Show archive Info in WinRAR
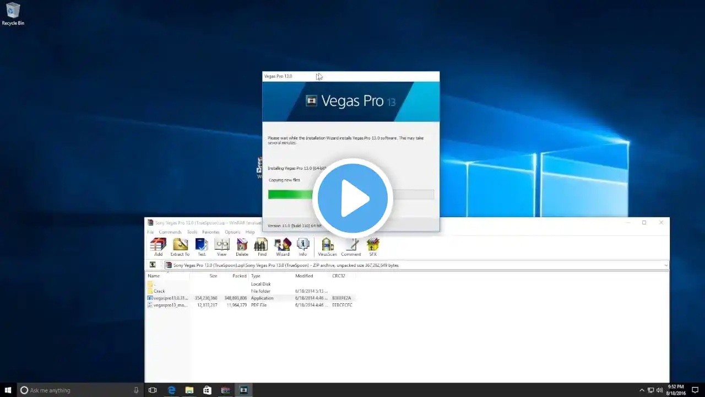The width and height of the screenshot is (705, 397). [303, 247]
